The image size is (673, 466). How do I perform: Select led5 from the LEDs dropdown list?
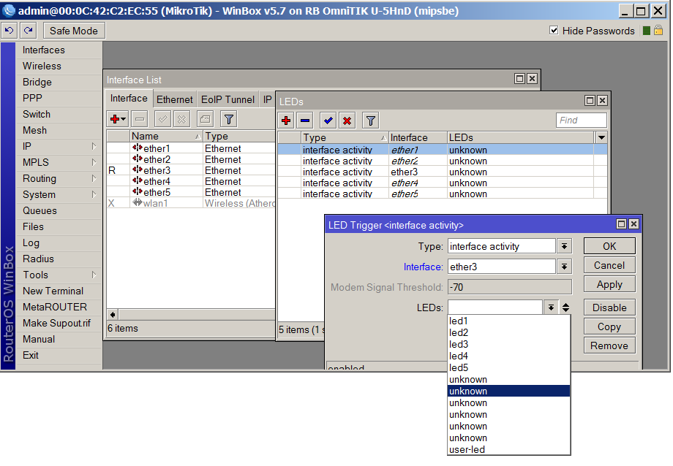click(508, 368)
